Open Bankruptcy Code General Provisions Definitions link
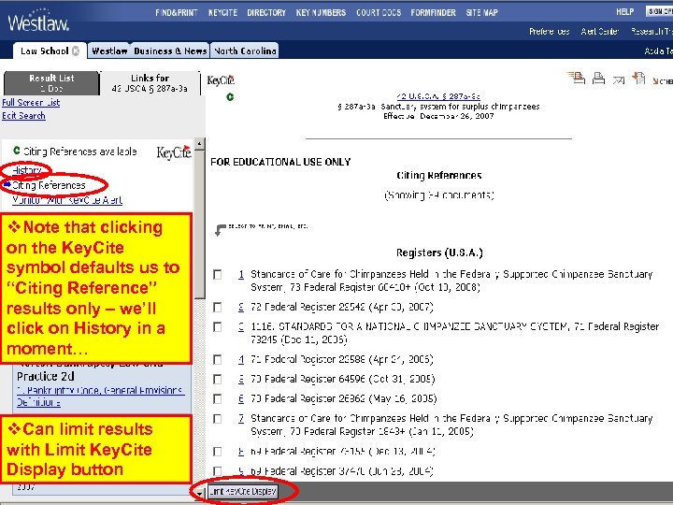673x505 pixels. click(x=100, y=397)
